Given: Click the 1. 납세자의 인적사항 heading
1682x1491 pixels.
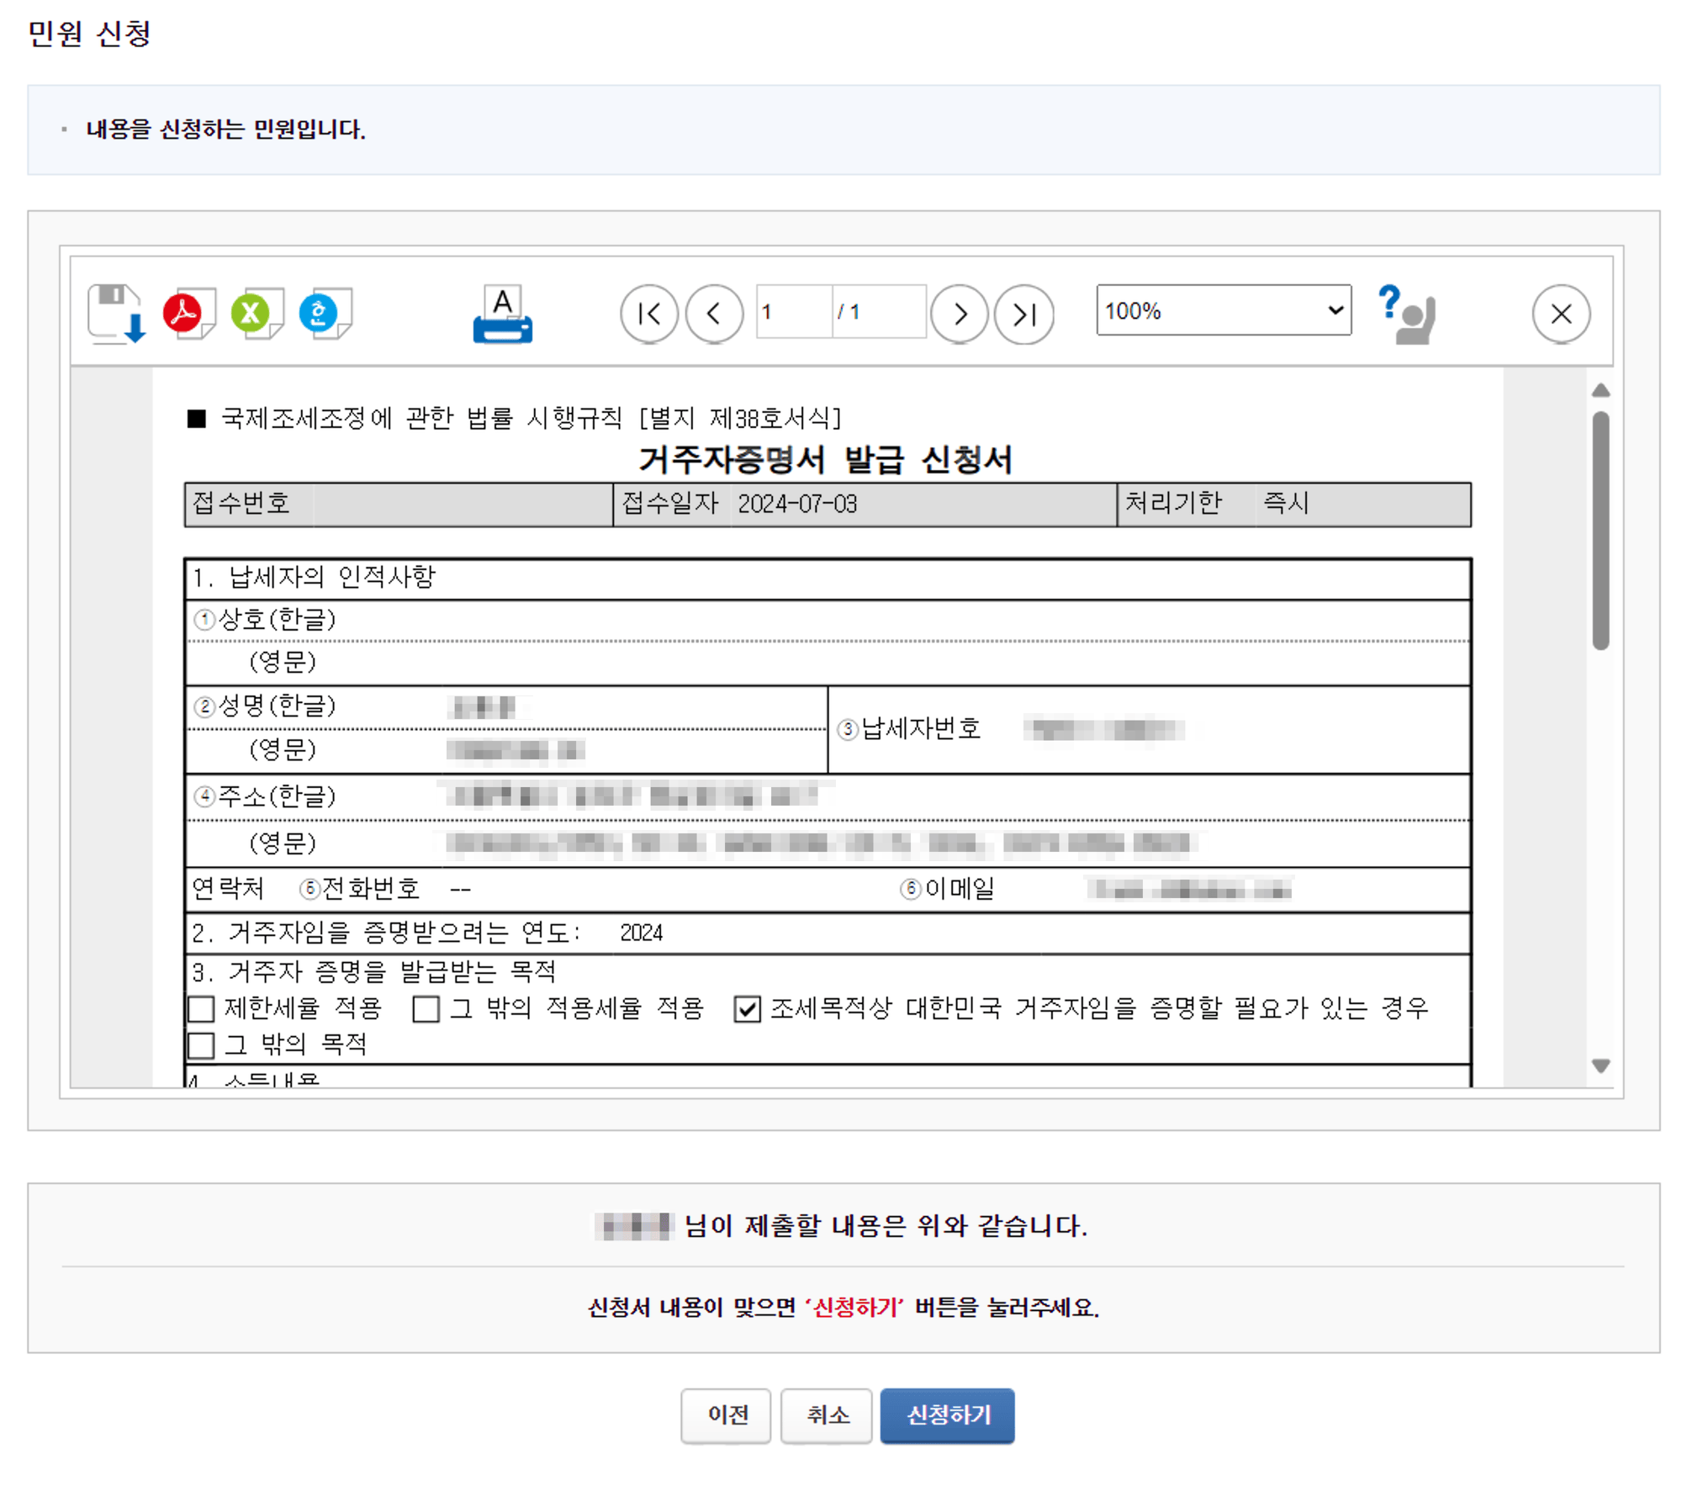Looking at the screenshot, I should coord(314,577).
